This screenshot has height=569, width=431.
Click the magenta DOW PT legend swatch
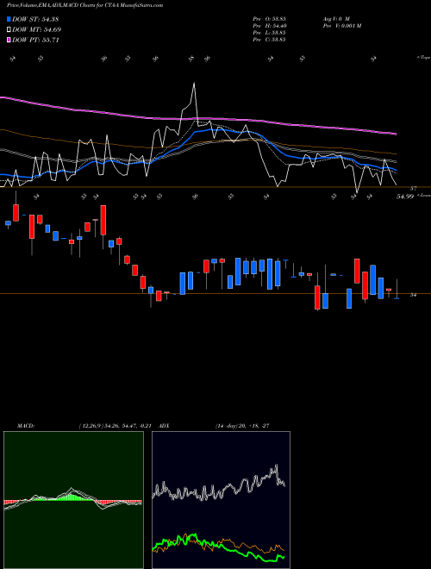click(9, 40)
